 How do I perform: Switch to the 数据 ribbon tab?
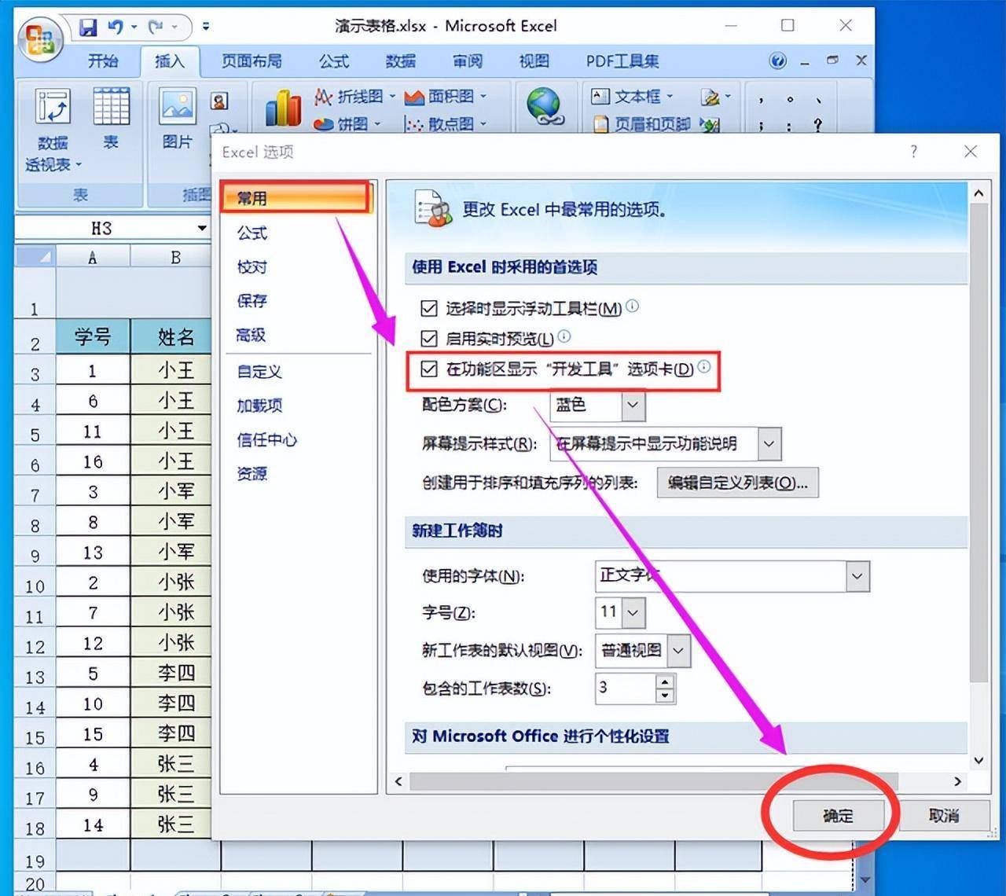(x=401, y=61)
